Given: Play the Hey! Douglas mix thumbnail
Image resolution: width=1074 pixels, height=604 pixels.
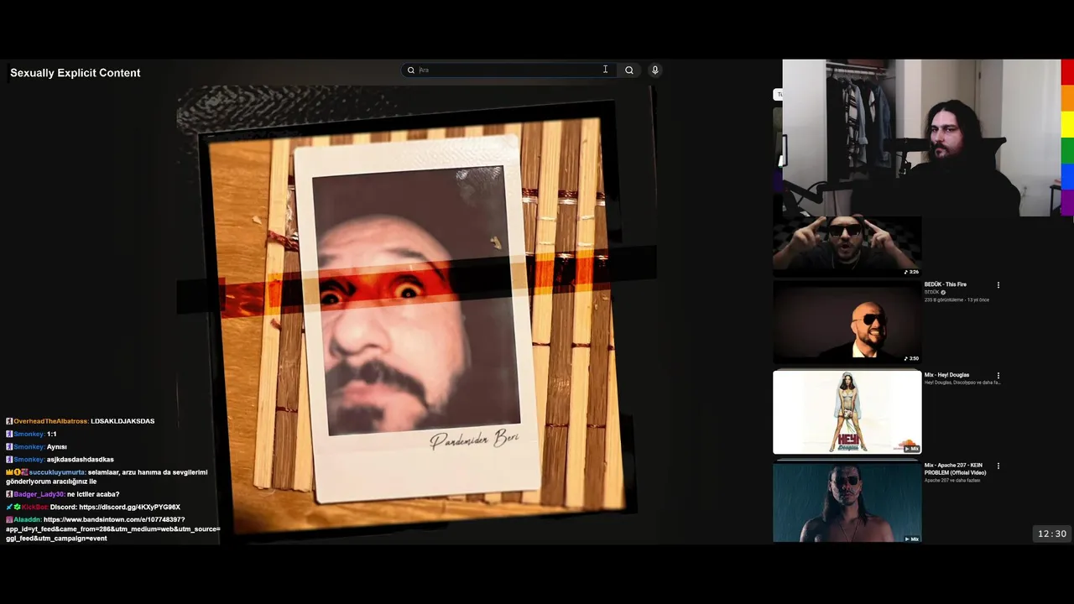Looking at the screenshot, I should coord(847,412).
